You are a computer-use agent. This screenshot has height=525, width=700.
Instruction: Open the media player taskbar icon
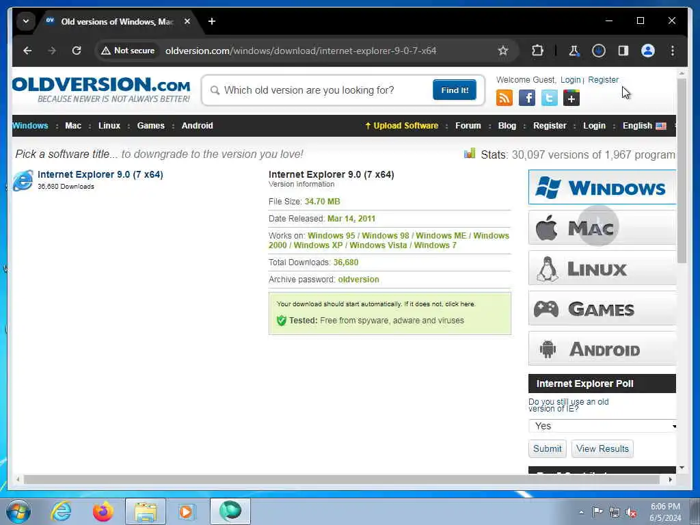click(x=186, y=511)
